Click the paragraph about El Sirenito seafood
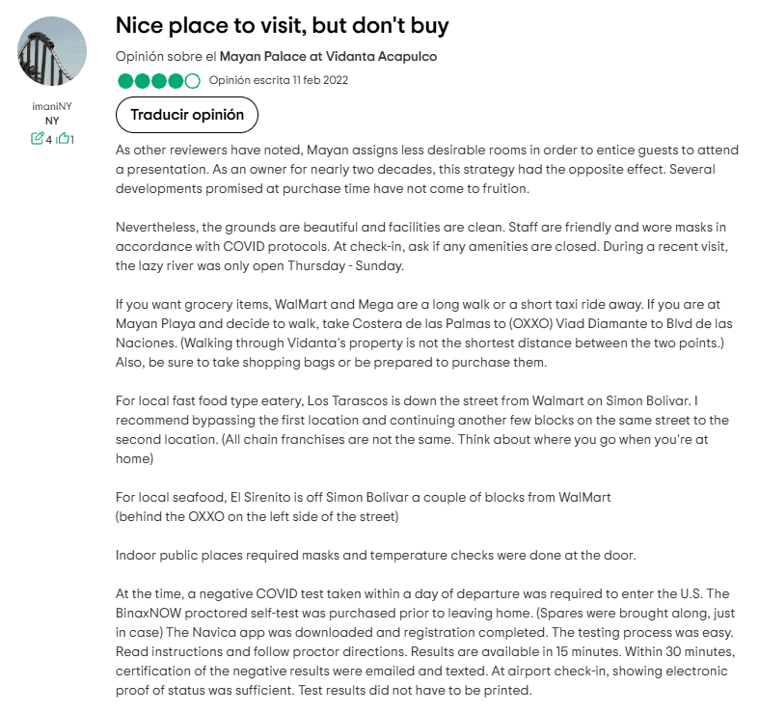759x713 pixels. point(363,507)
